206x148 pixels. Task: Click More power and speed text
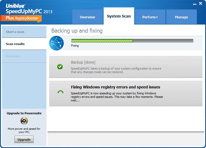point(24,130)
